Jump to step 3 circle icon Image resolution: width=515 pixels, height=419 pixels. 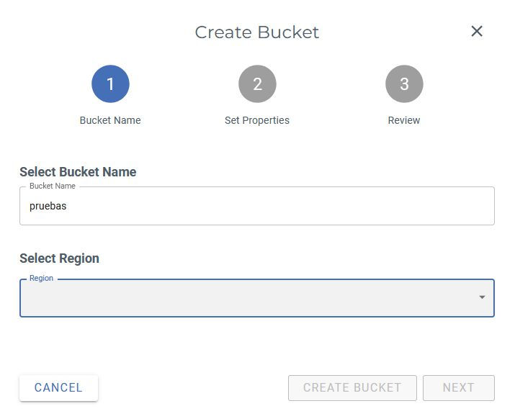pos(404,84)
